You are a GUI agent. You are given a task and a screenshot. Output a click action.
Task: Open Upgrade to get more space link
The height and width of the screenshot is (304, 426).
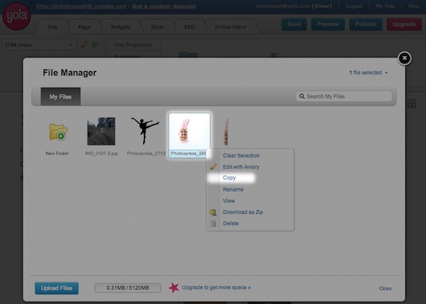pyautogui.click(x=216, y=287)
